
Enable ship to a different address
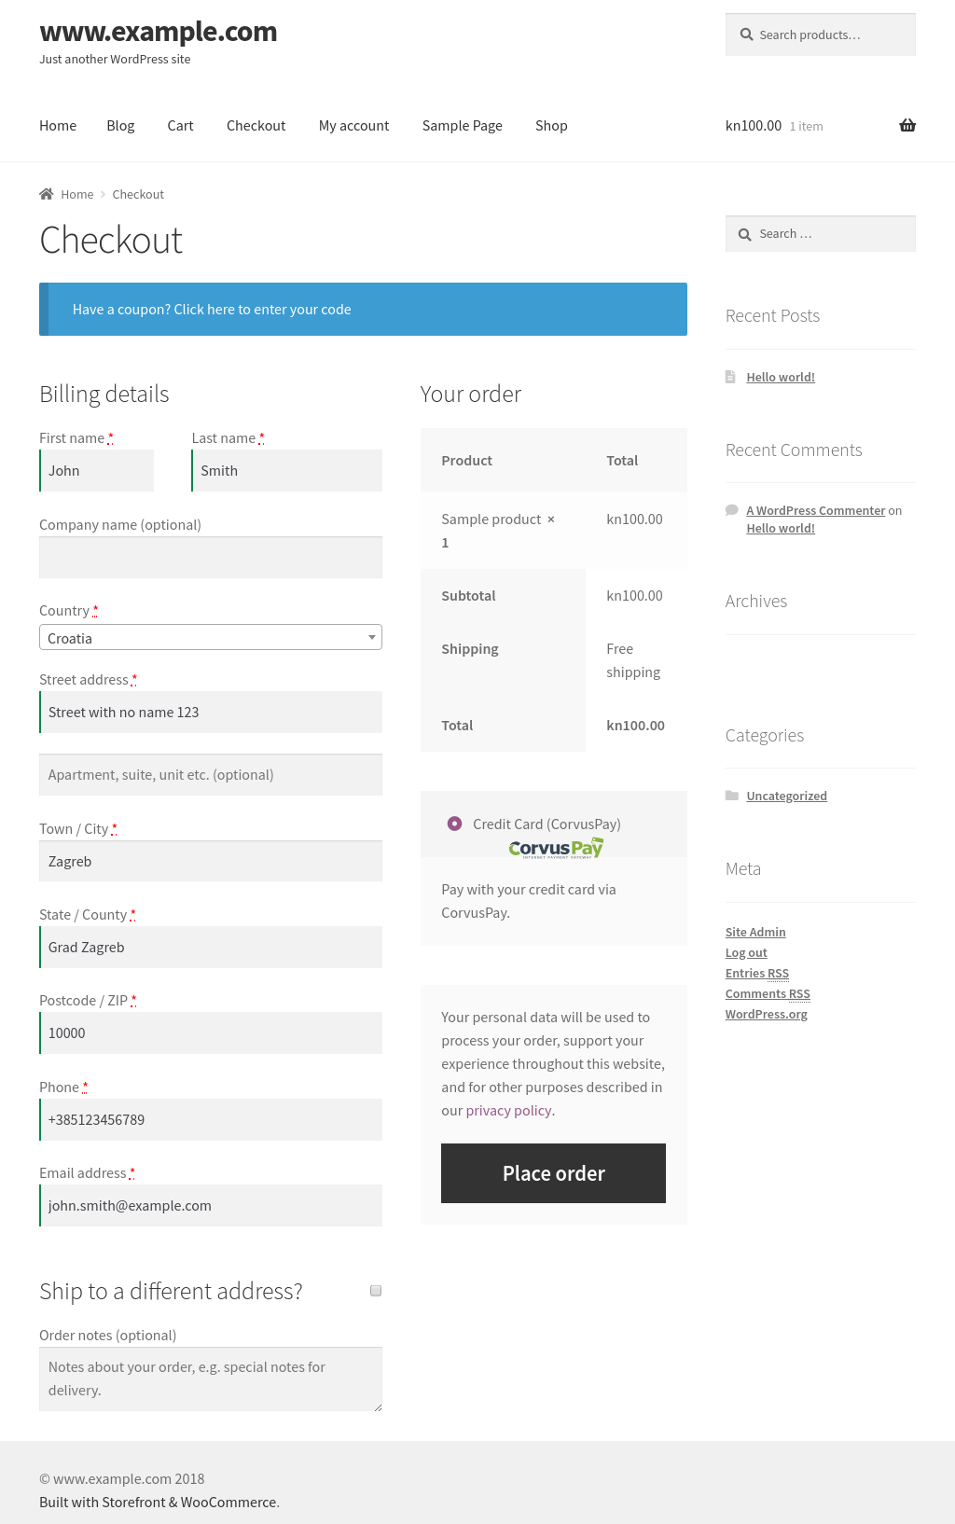pyautogui.click(x=376, y=1291)
